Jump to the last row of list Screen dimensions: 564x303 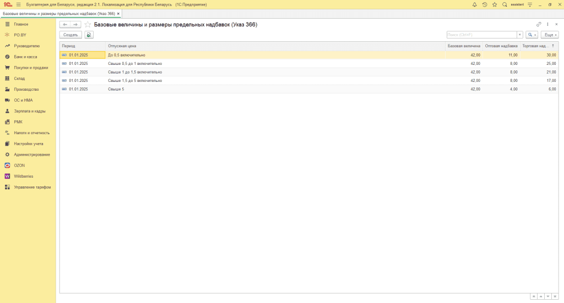pyautogui.click(x=554, y=296)
